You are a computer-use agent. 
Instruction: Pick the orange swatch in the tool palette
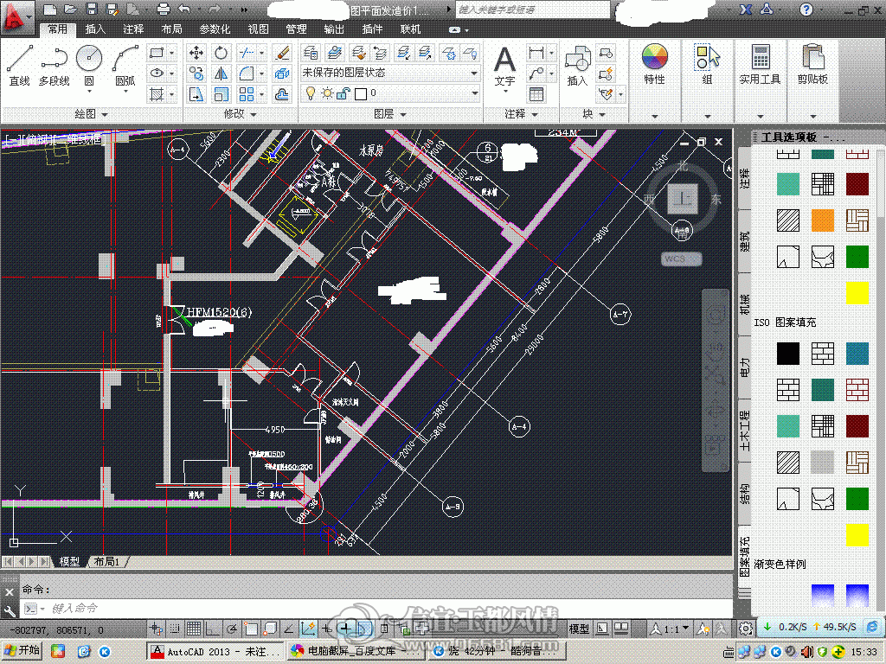click(x=823, y=220)
